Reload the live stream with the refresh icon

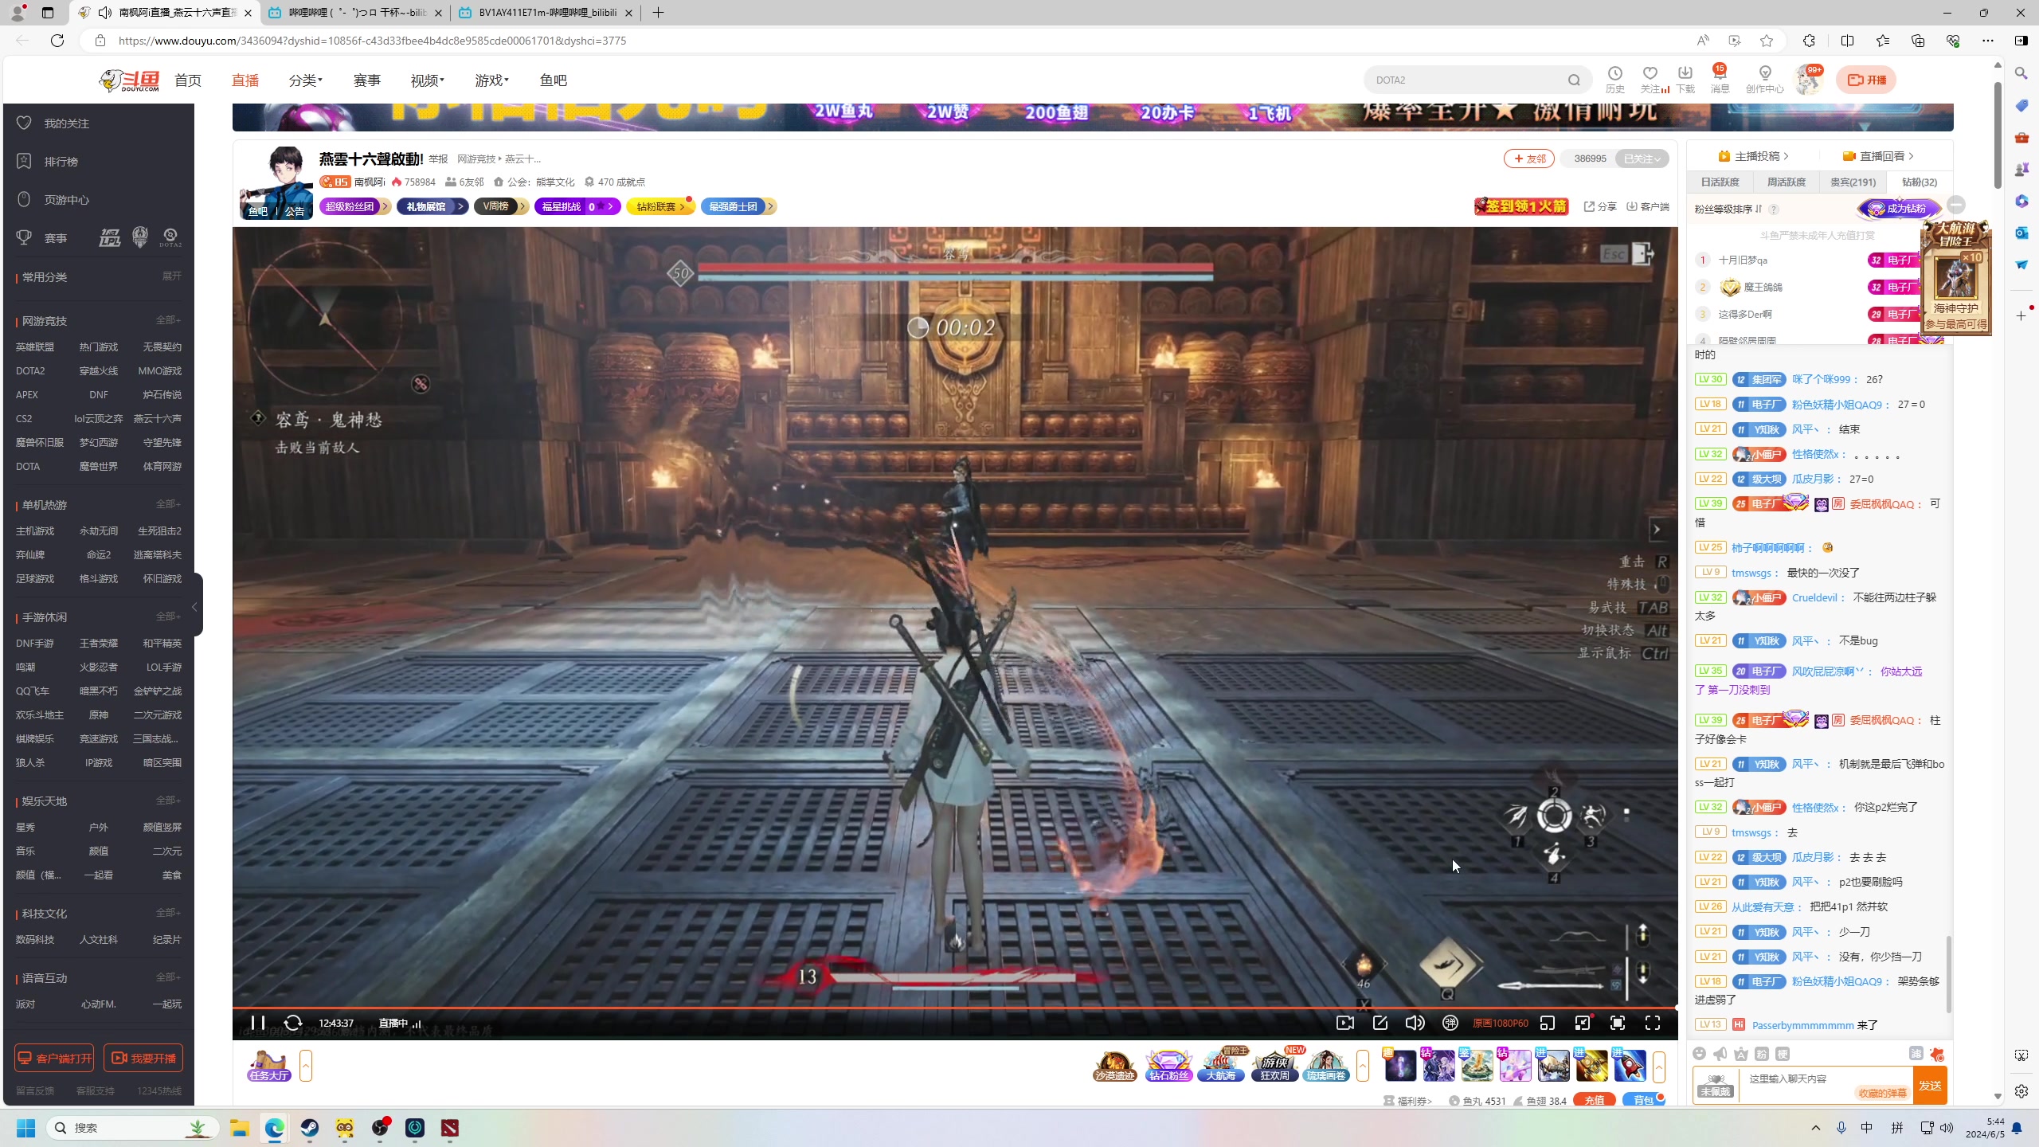click(293, 1023)
